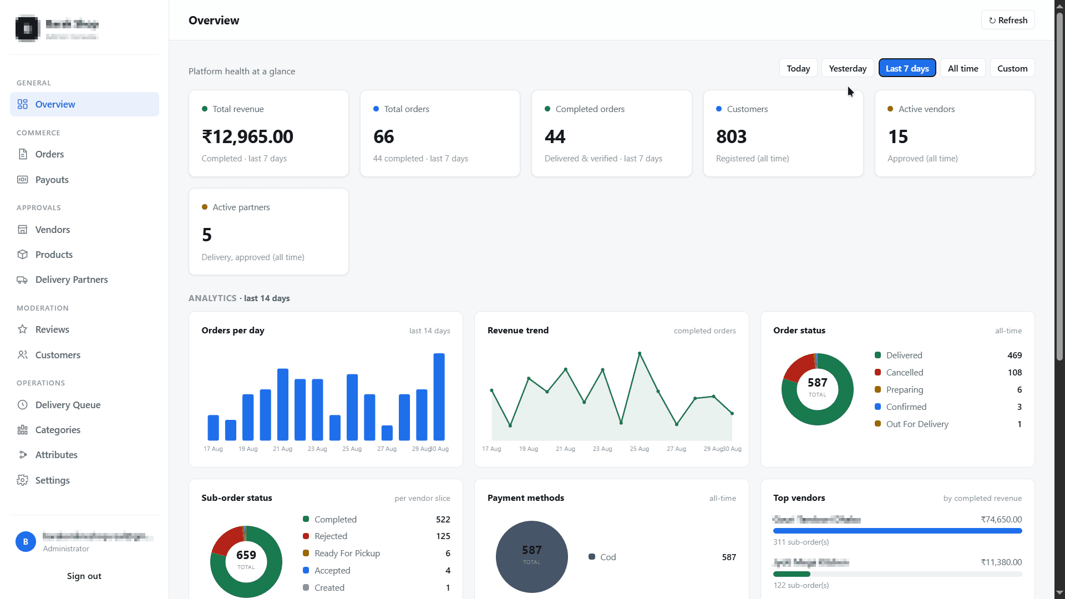Click the Vendors storefront icon
Image resolution: width=1065 pixels, height=599 pixels.
23,230
